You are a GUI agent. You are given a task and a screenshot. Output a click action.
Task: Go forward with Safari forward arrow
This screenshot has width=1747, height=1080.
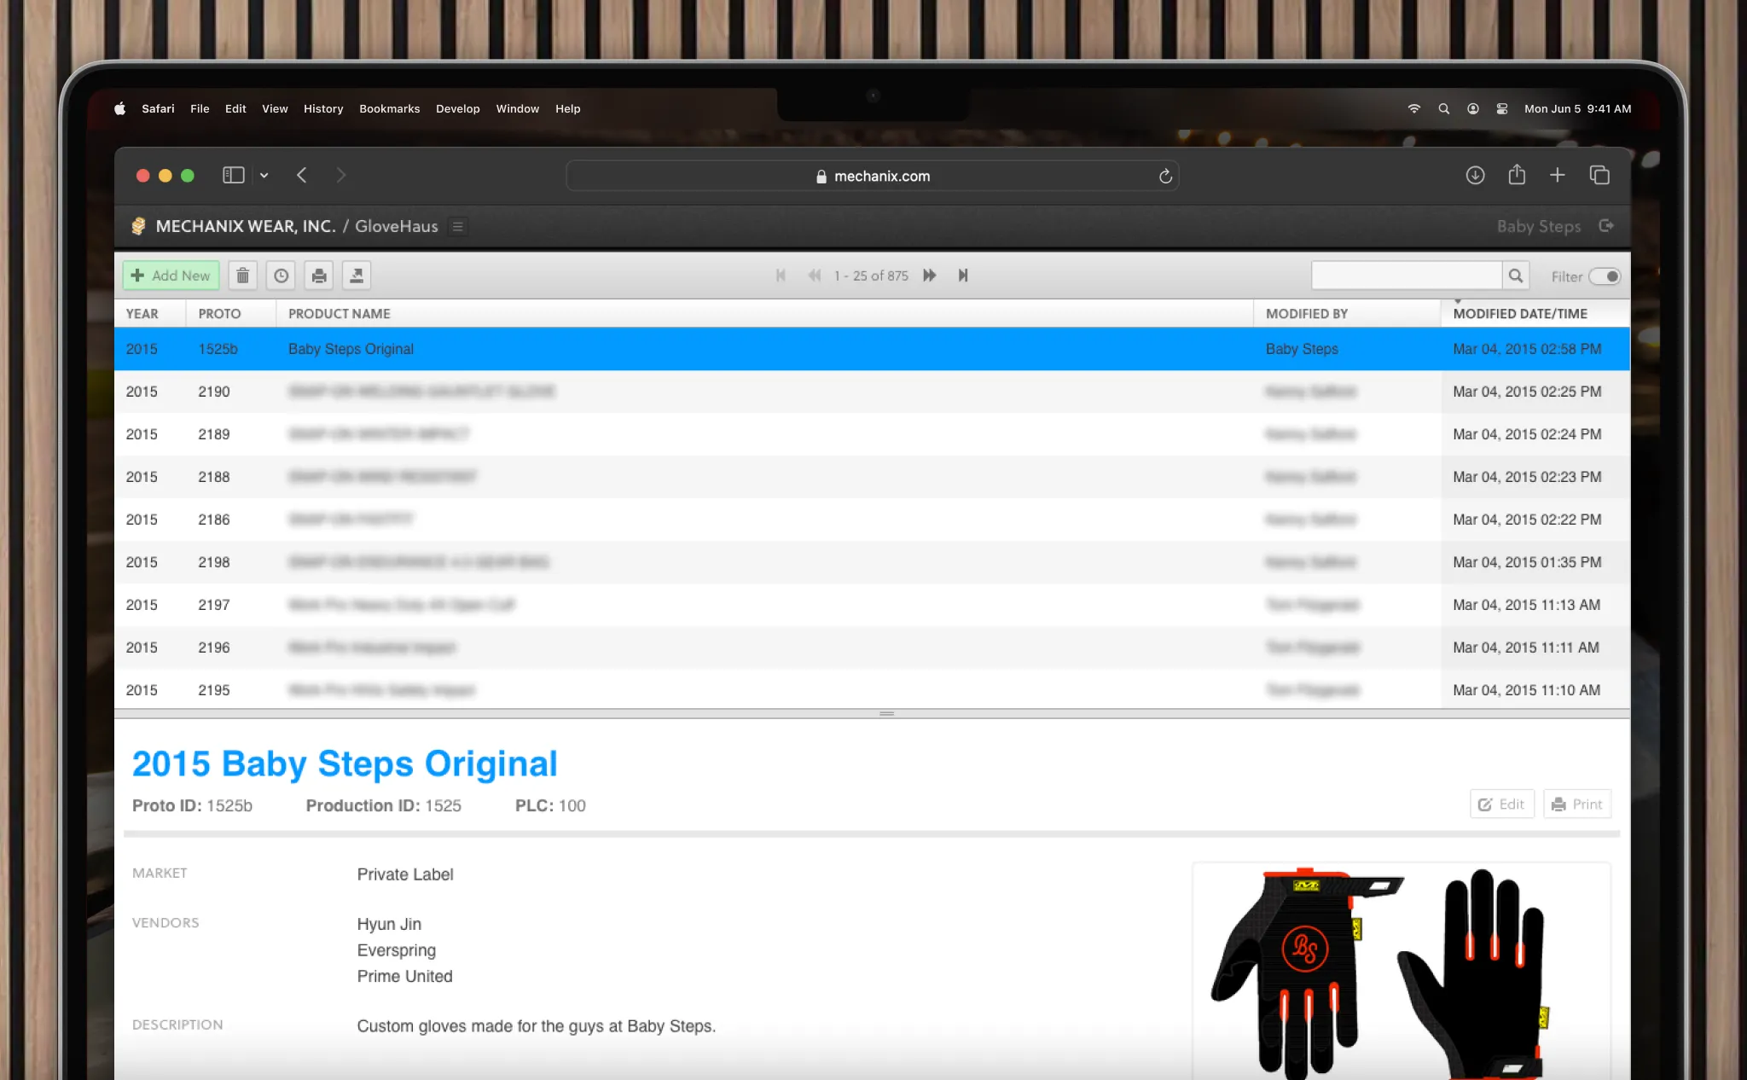(x=341, y=175)
